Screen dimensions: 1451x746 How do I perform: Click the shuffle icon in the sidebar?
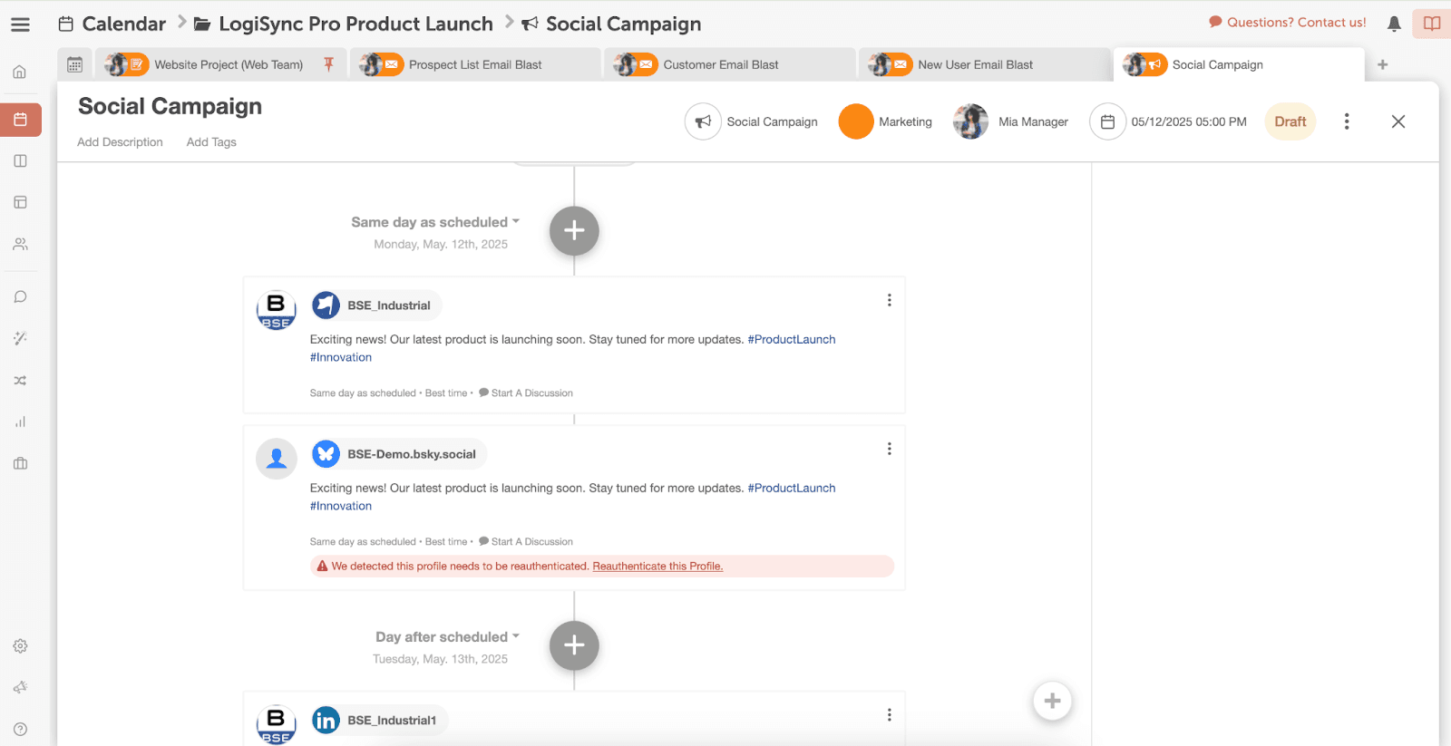tap(20, 381)
